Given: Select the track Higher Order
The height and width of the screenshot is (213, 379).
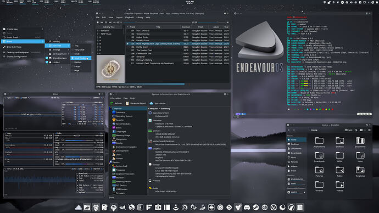Looking at the screenshot, I should (177, 37).
